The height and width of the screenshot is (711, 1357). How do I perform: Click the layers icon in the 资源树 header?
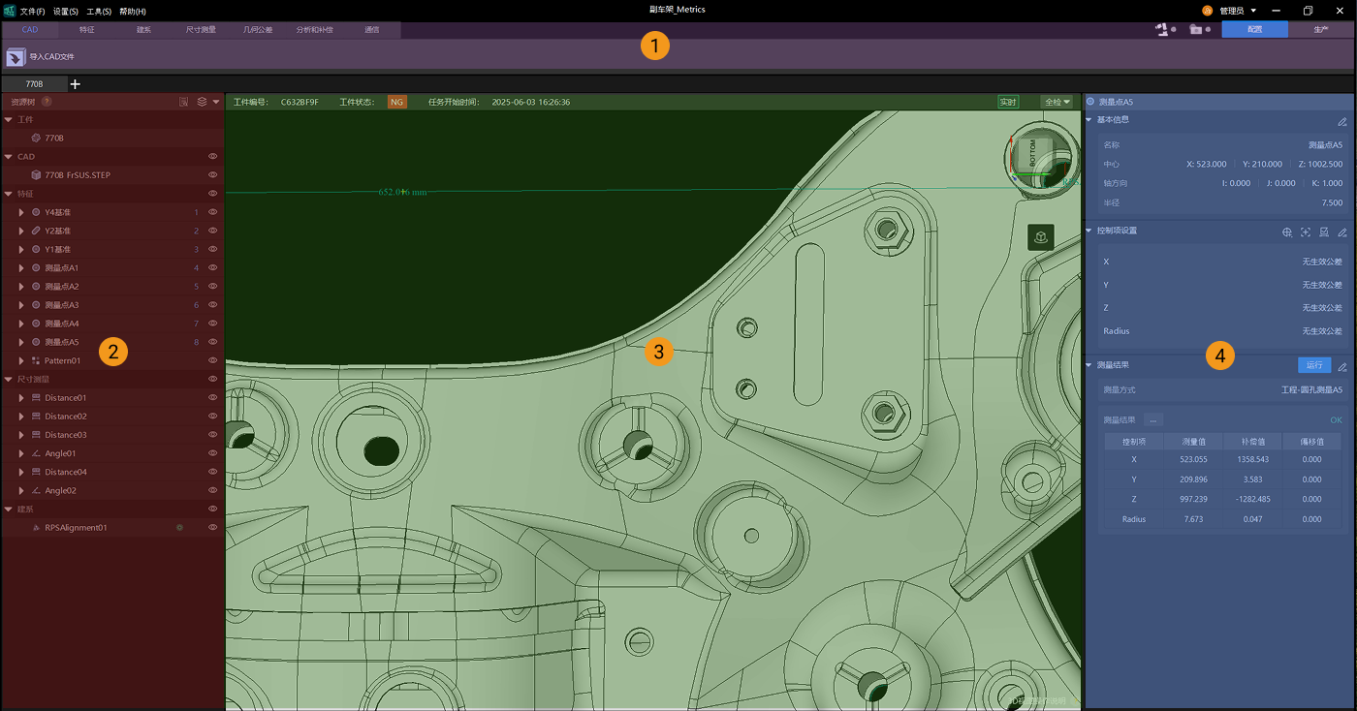(202, 101)
